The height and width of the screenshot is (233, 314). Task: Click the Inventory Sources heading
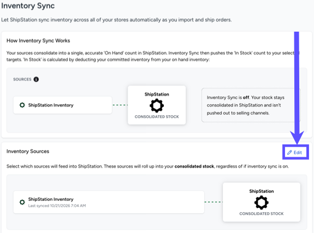click(x=28, y=151)
